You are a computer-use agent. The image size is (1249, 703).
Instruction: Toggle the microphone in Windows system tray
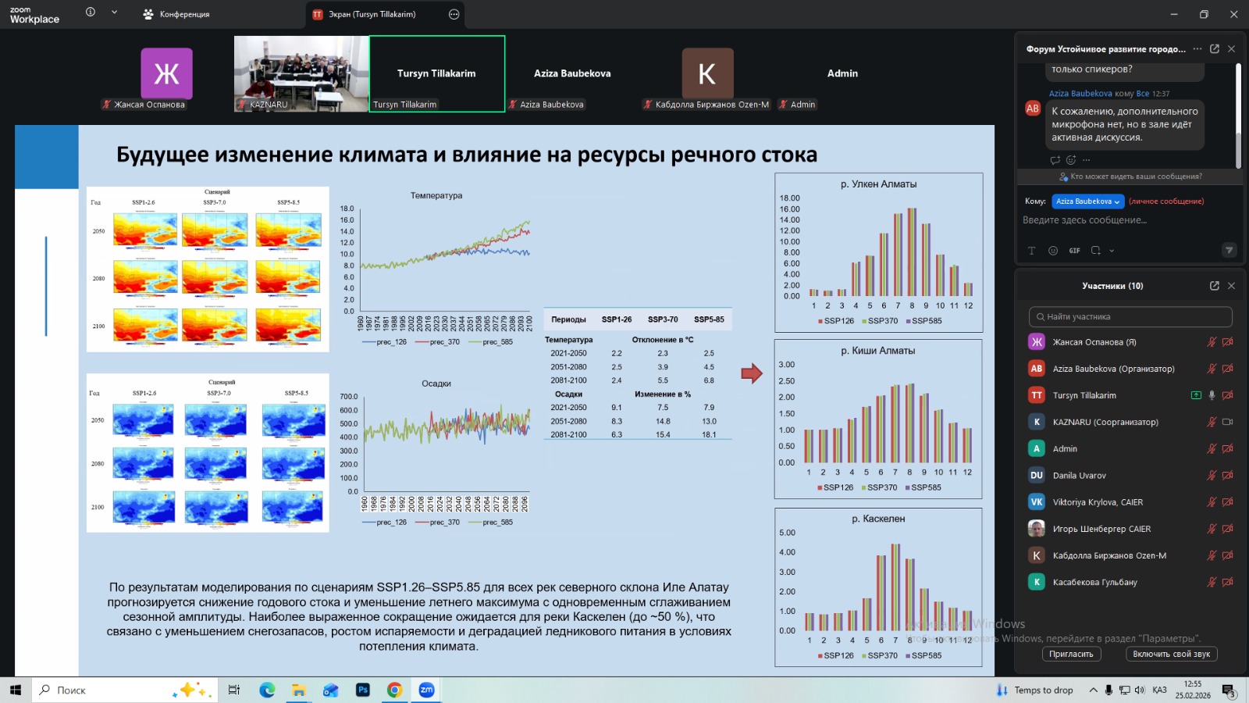1108,690
